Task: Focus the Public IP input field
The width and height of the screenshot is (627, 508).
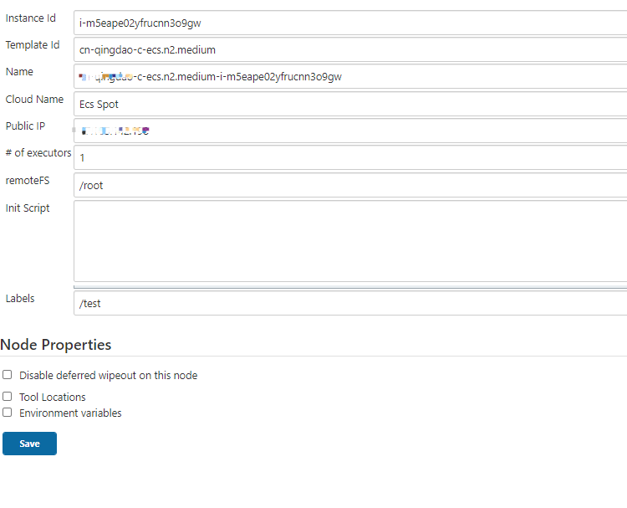Action: (350, 131)
